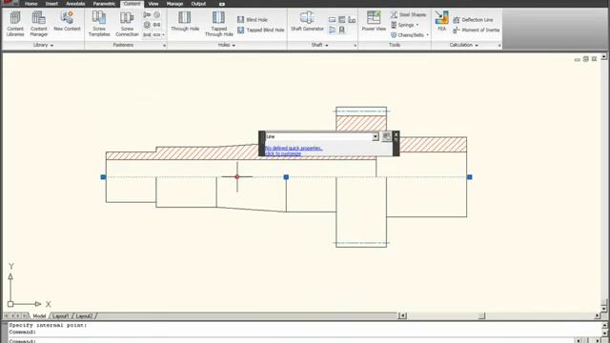Open the Shaft panel dialog launcher arrow
This screenshot has width=610, height=343.
[x=356, y=46]
